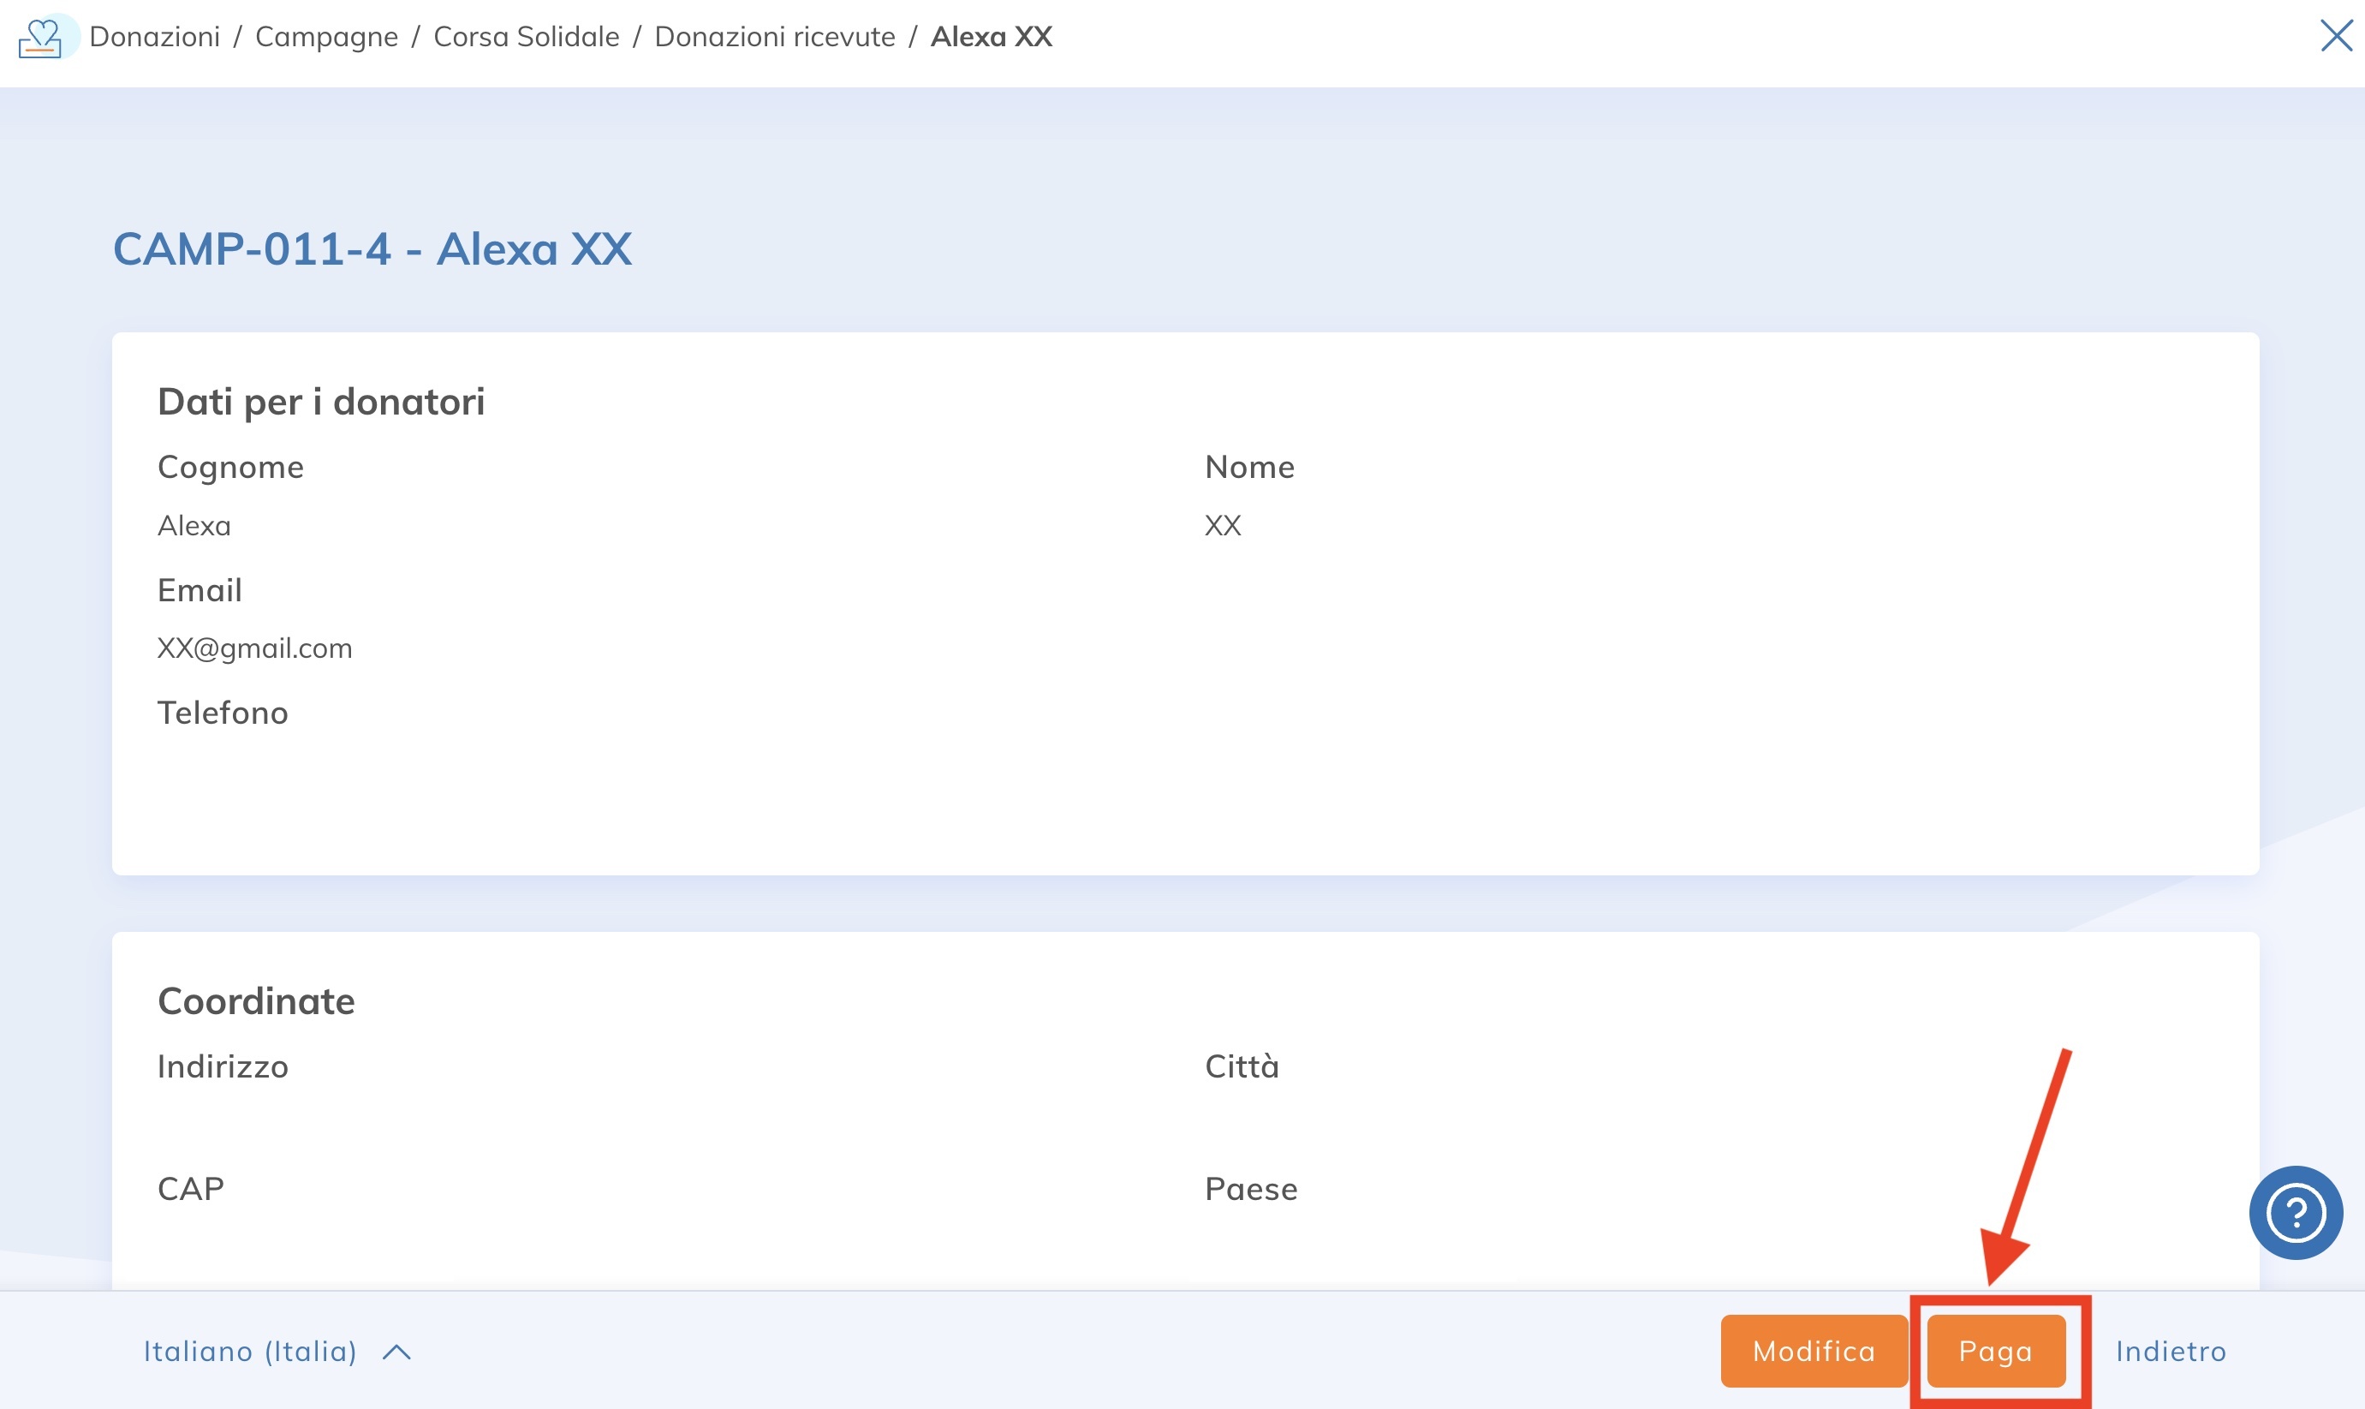Screen dimensions: 2365x1409
Task: Click the XX@gmail.com email value
Action: (254, 648)
